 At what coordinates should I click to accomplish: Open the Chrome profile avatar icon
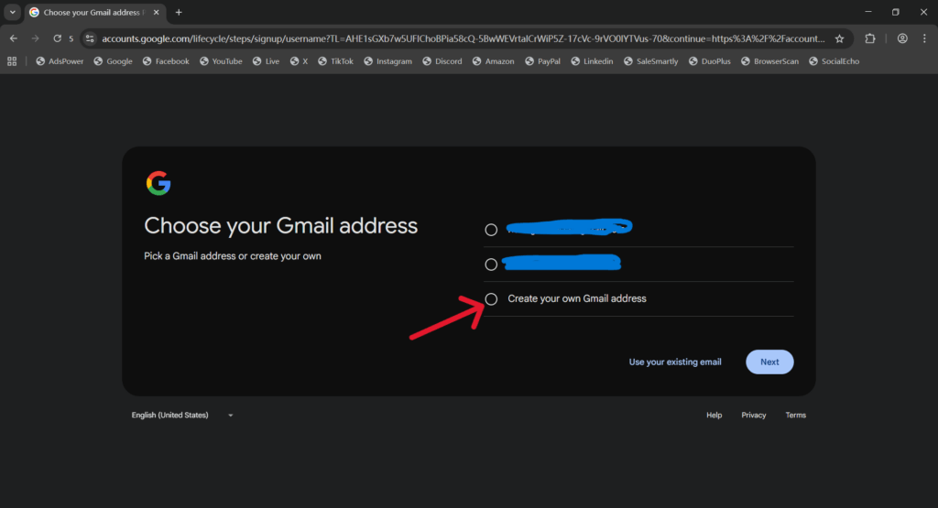pyautogui.click(x=902, y=38)
